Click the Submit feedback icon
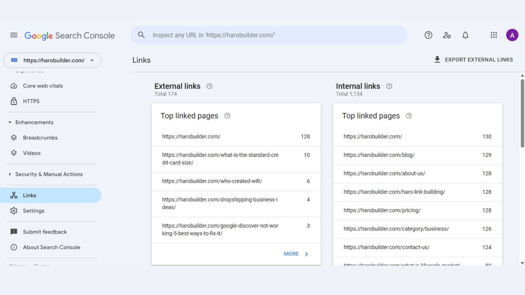Image resolution: width=525 pixels, height=295 pixels. (14, 232)
